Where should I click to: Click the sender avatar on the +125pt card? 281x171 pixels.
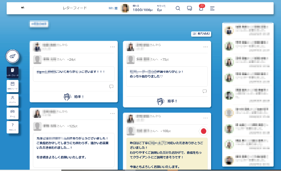point(37,114)
